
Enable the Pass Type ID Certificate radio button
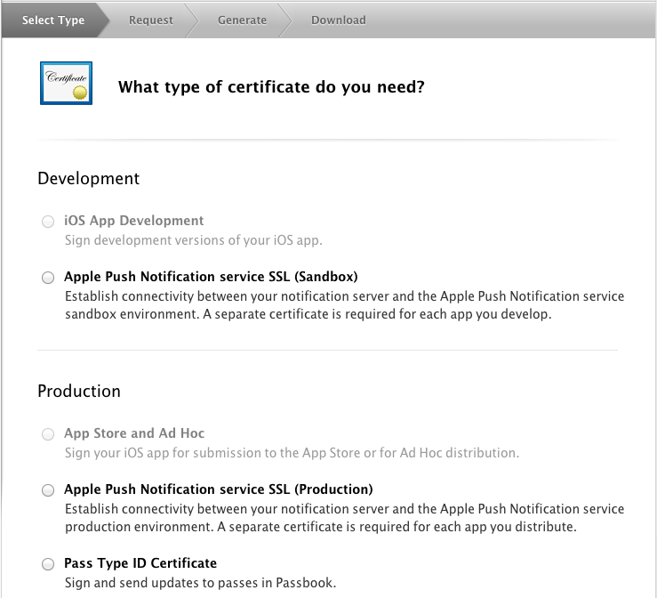pyautogui.click(x=48, y=564)
